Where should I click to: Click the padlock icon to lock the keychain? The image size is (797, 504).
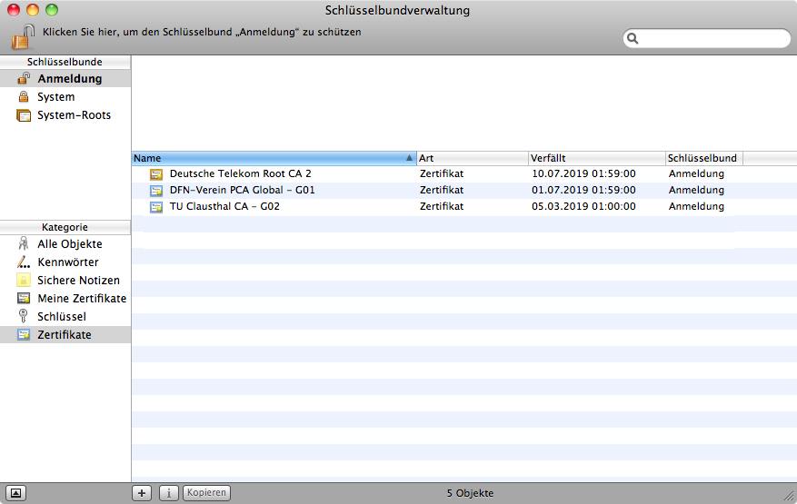tap(23, 37)
